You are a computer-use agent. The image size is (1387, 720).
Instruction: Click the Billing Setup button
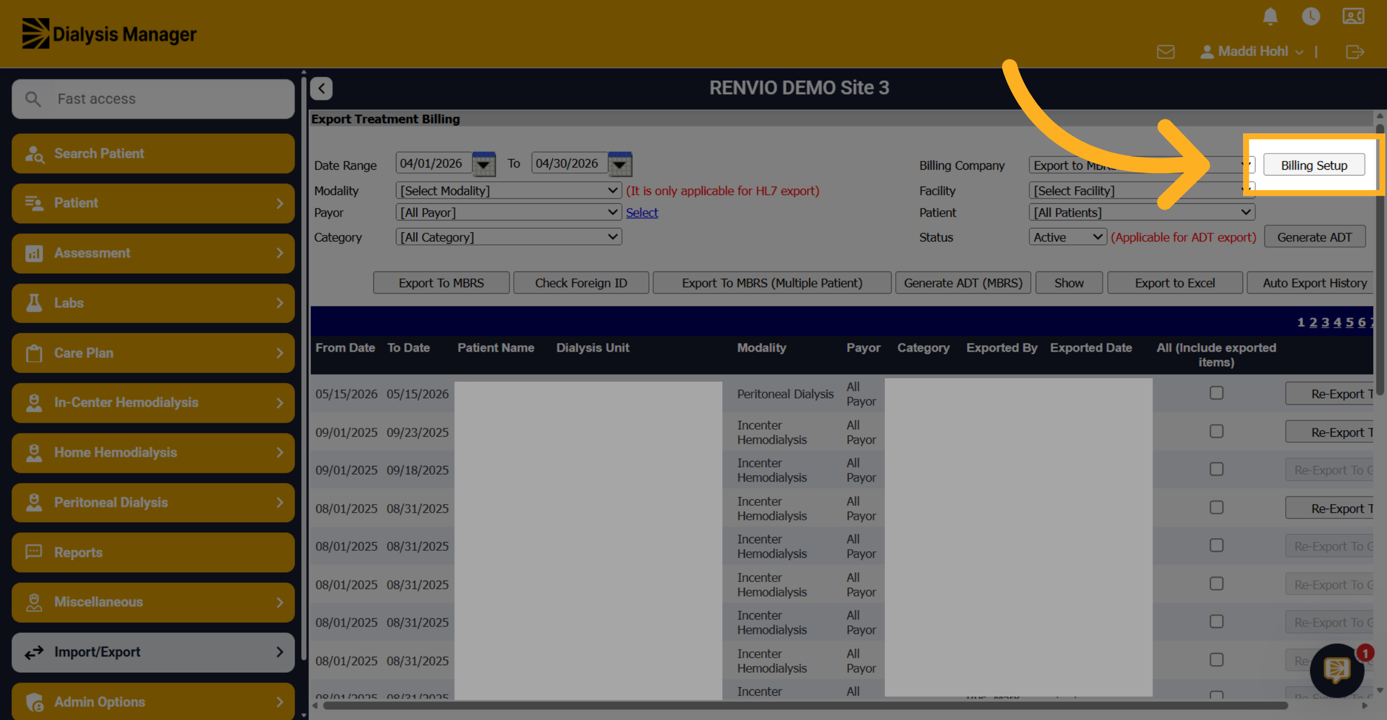1314,165
